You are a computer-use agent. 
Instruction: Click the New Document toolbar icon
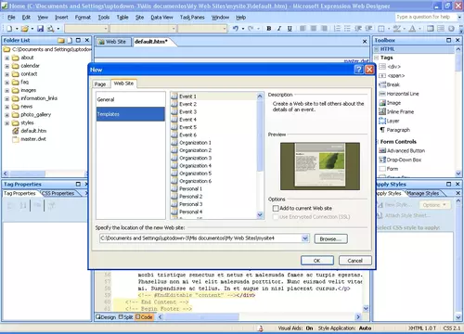point(9,29)
